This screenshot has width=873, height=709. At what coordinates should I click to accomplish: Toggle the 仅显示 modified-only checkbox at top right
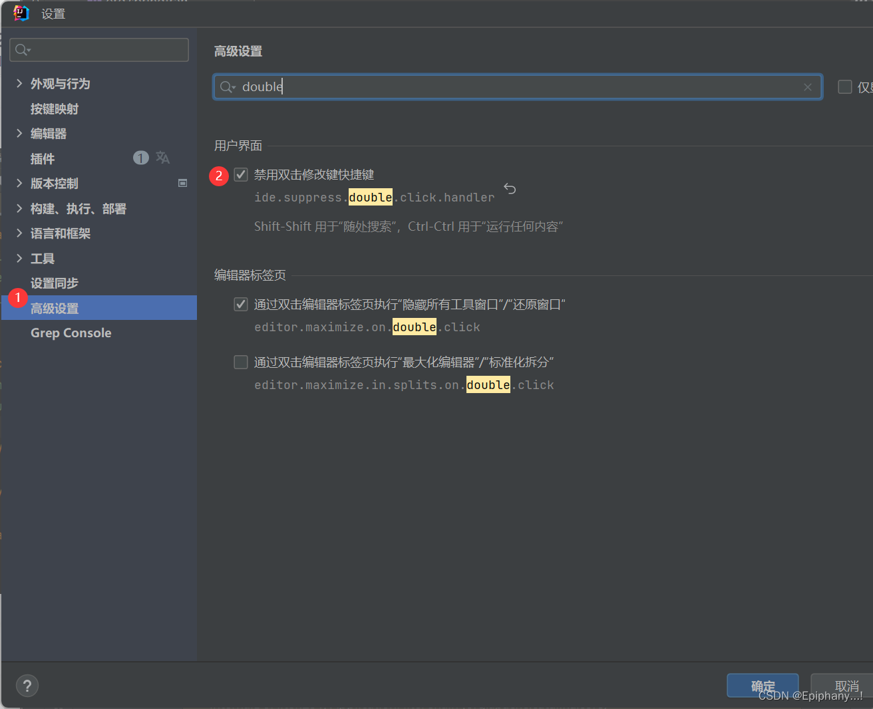[x=845, y=87]
